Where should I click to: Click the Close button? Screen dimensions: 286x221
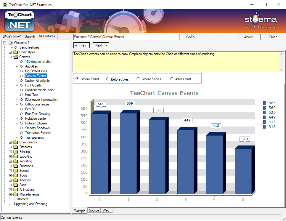[273, 37]
